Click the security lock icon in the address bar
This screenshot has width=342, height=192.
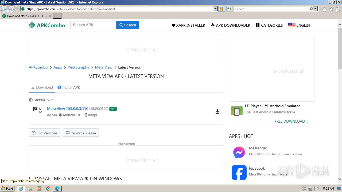pos(221,9)
